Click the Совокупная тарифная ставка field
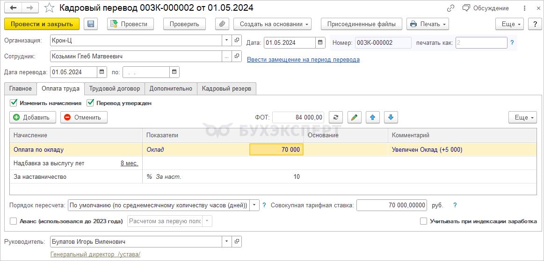Image resolution: width=544 pixels, height=261 pixels. click(392, 205)
